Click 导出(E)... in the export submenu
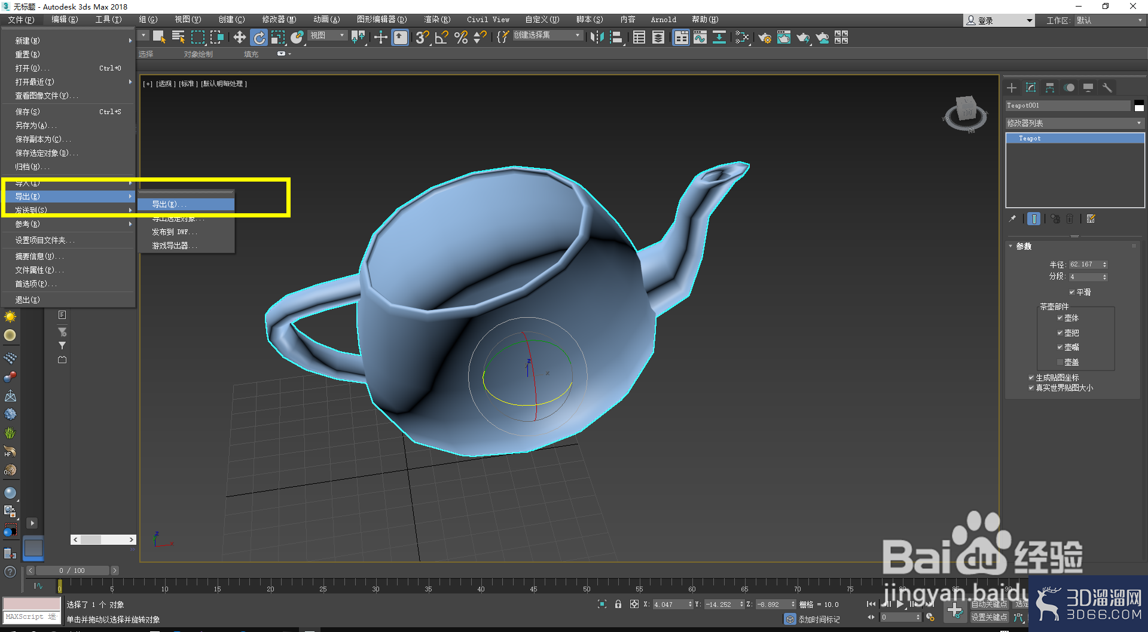 [186, 204]
